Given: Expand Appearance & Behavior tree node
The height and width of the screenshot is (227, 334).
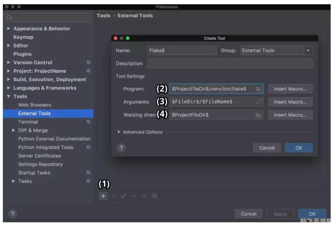Looking at the screenshot, I should 9,28.
